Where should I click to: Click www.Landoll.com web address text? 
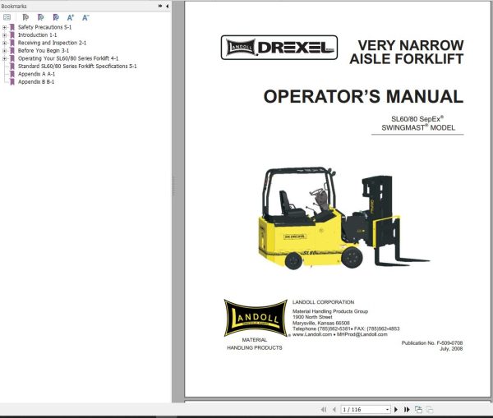(312, 334)
